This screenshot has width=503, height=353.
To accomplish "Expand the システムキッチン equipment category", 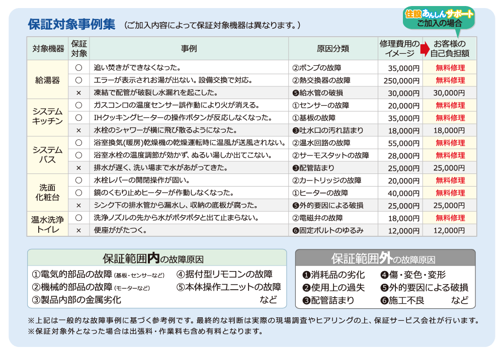I will (47, 117).
